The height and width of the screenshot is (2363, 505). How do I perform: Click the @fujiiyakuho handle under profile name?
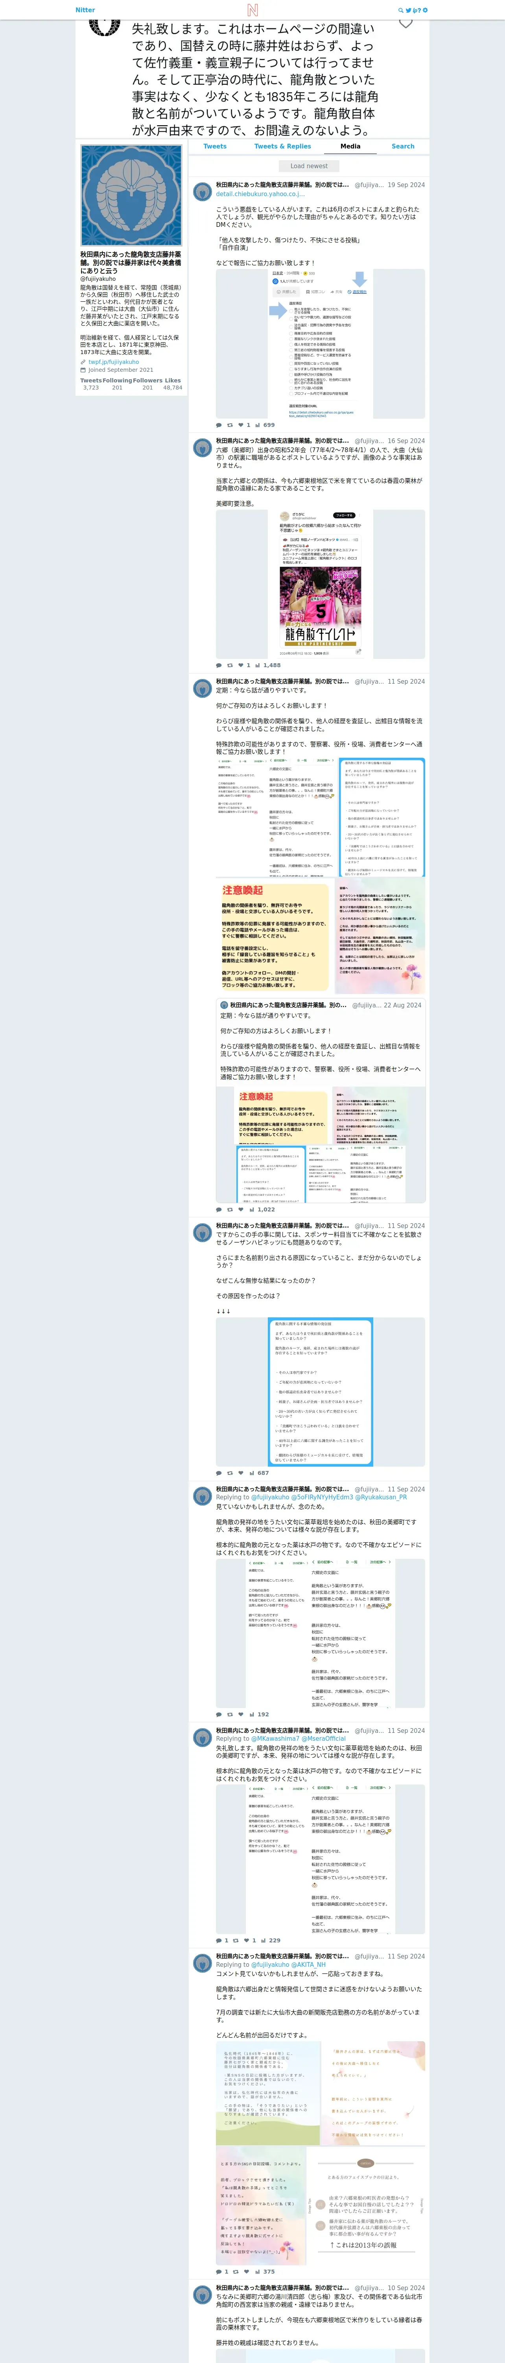pyautogui.click(x=98, y=279)
